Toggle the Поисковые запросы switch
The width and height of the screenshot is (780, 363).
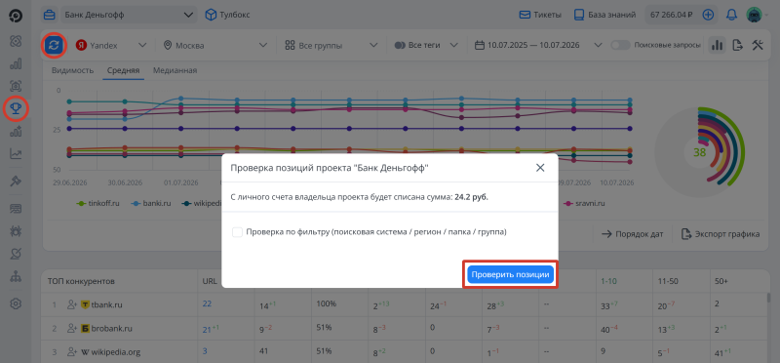point(620,45)
